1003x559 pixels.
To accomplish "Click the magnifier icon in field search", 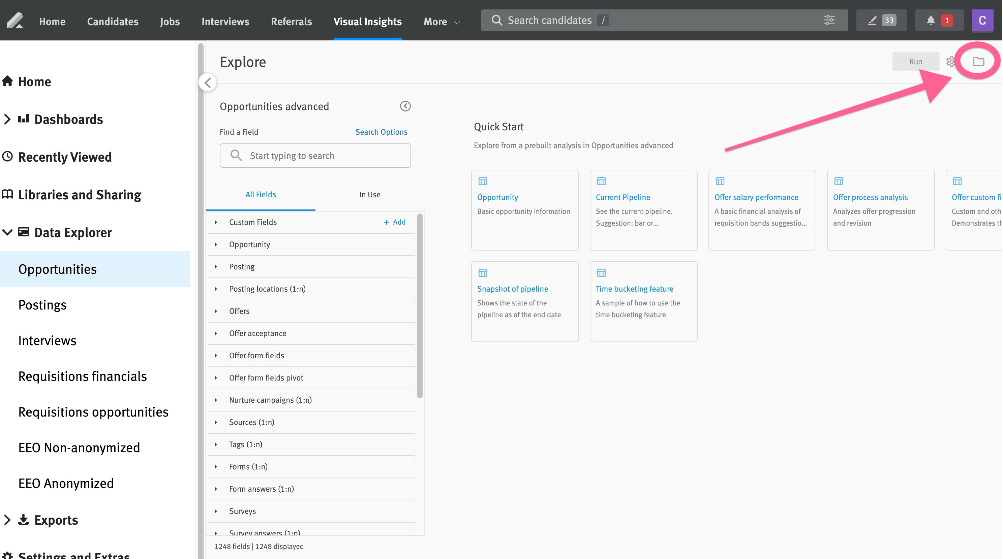I will pos(236,156).
